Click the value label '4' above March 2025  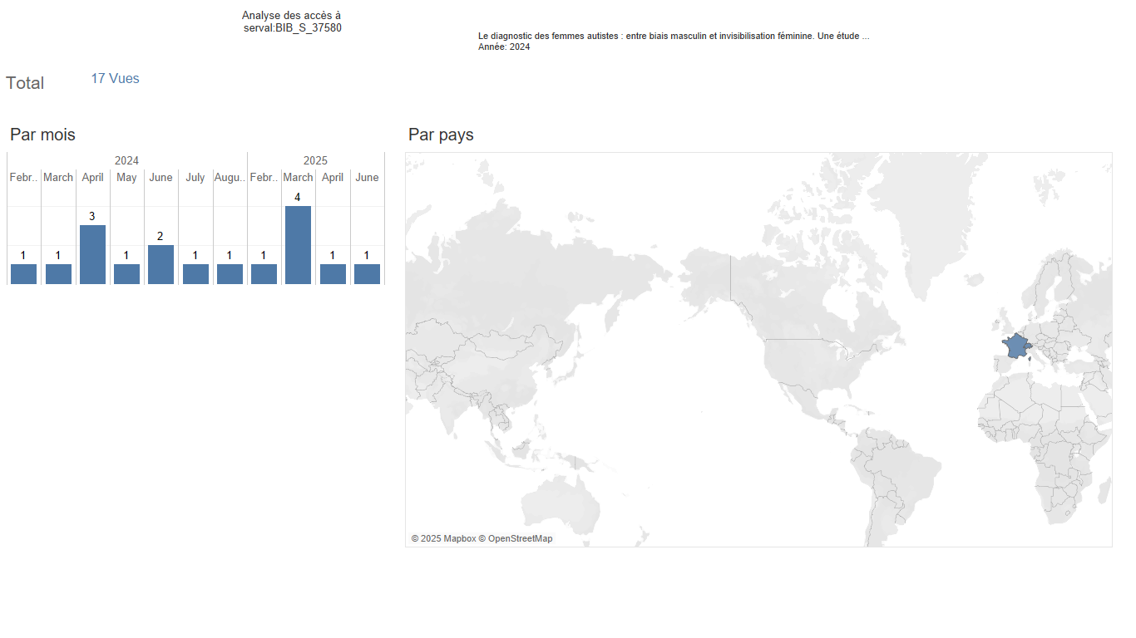[298, 198]
